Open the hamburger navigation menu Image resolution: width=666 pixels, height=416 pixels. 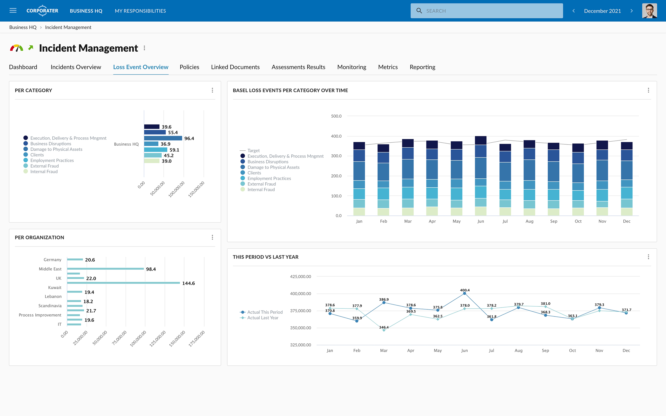[13, 11]
